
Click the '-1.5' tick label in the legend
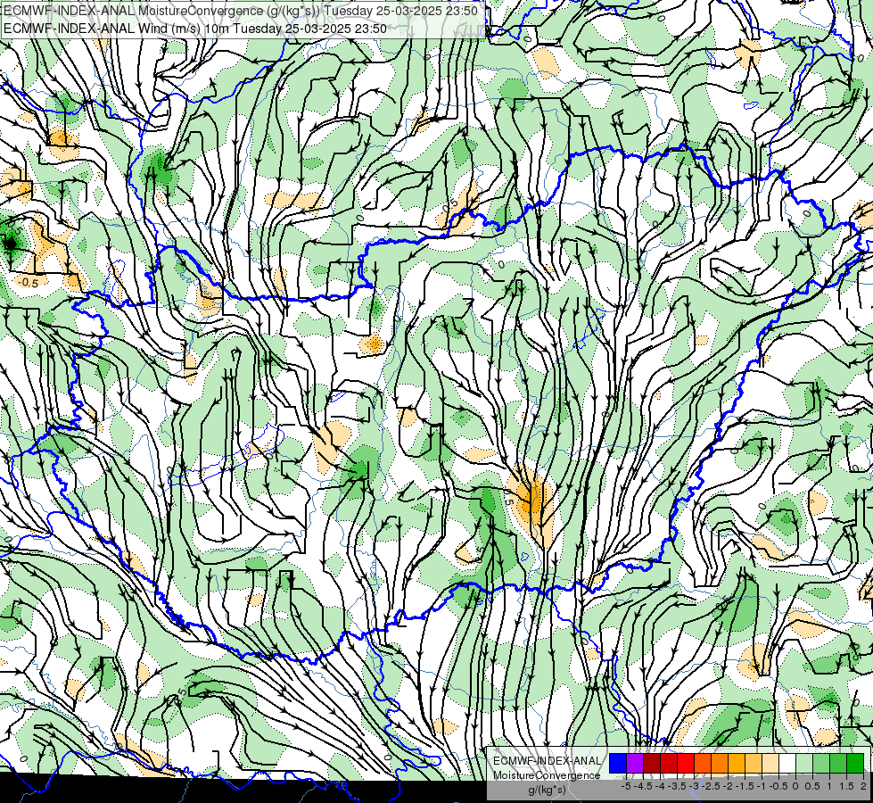[745, 786]
